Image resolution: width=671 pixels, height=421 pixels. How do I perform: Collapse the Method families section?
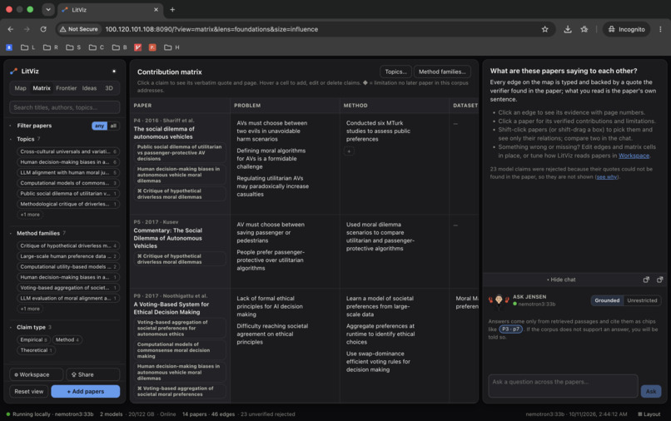(x=37, y=233)
